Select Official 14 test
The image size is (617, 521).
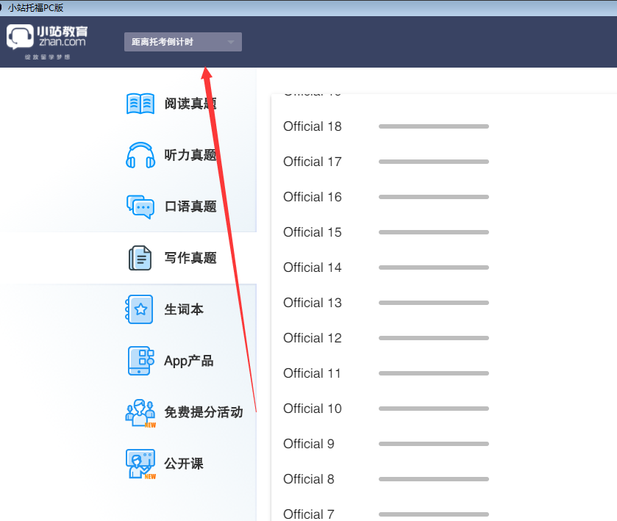point(313,267)
